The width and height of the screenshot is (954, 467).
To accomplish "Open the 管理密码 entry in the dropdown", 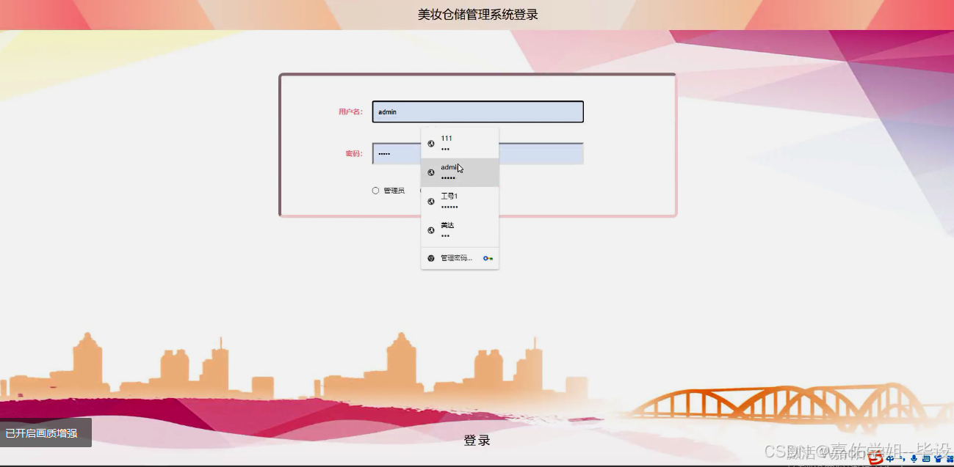I will pyautogui.click(x=454, y=257).
